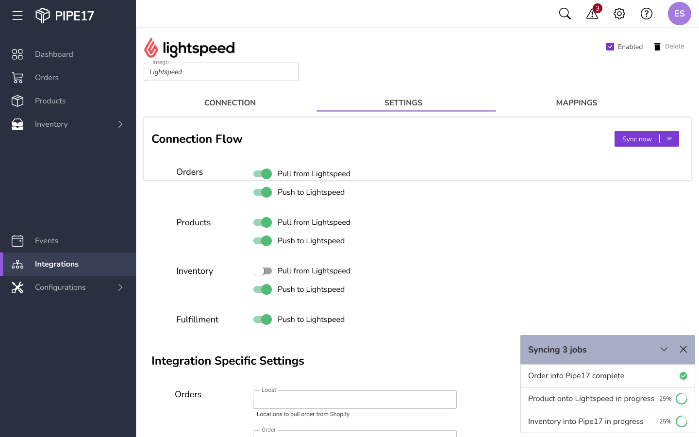This screenshot has height=437, width=699.
Task: Close the Syncing 3 jobs panel
Action: [683, 349]
